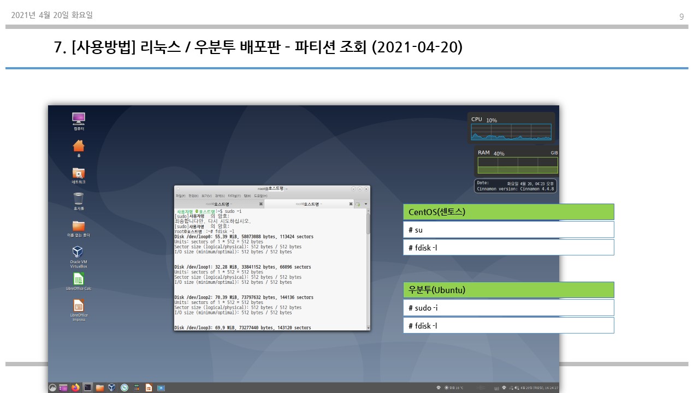Image resolution: width=699 pixels, height=393 pixels.
Task: Click the CPU 10% graph desklet
Action: pyautogui.click(x=511, y=128)
